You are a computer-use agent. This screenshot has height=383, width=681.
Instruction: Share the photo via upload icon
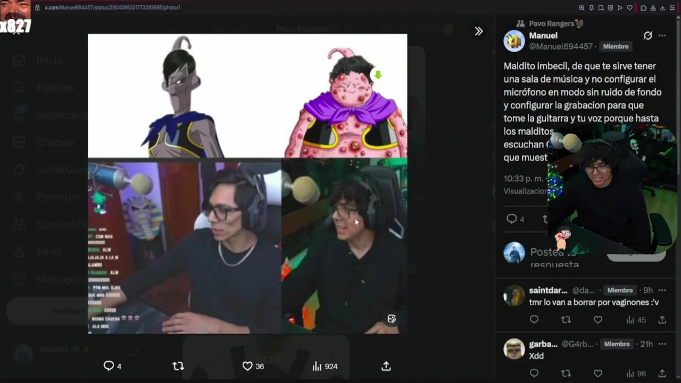pos(386,366)
